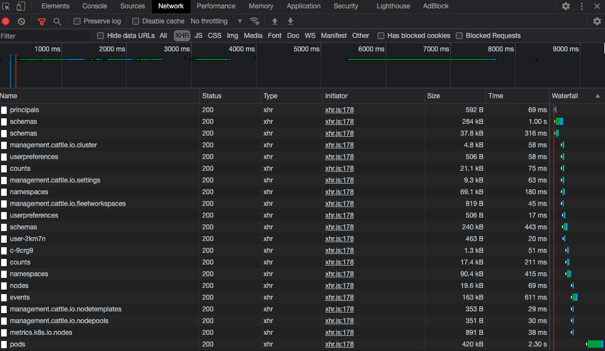The width and height of the screenshot is (605, 351).
Task: Check Has blocked cookies option
Action: click(x=381, y=36)
